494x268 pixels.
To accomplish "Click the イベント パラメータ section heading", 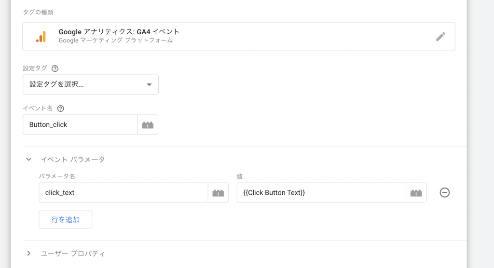I will click(72, 160).
